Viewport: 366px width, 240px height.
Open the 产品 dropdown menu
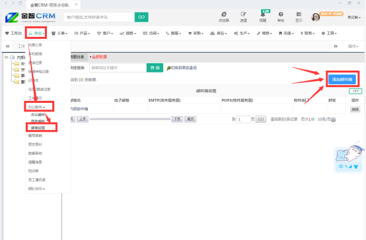pyautogui.click(x=82, y=34)
